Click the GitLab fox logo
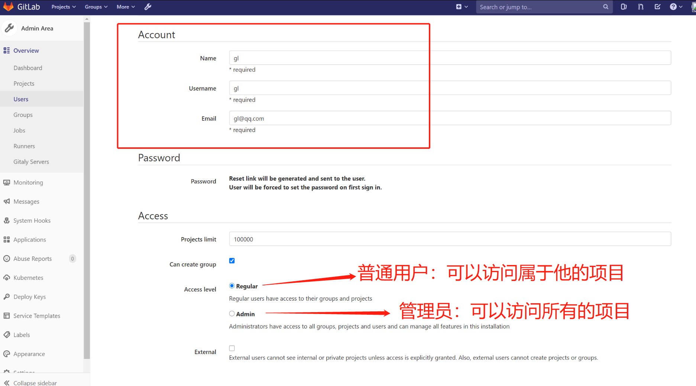This screenshot has height=386, width=696. tap(8, 7)
